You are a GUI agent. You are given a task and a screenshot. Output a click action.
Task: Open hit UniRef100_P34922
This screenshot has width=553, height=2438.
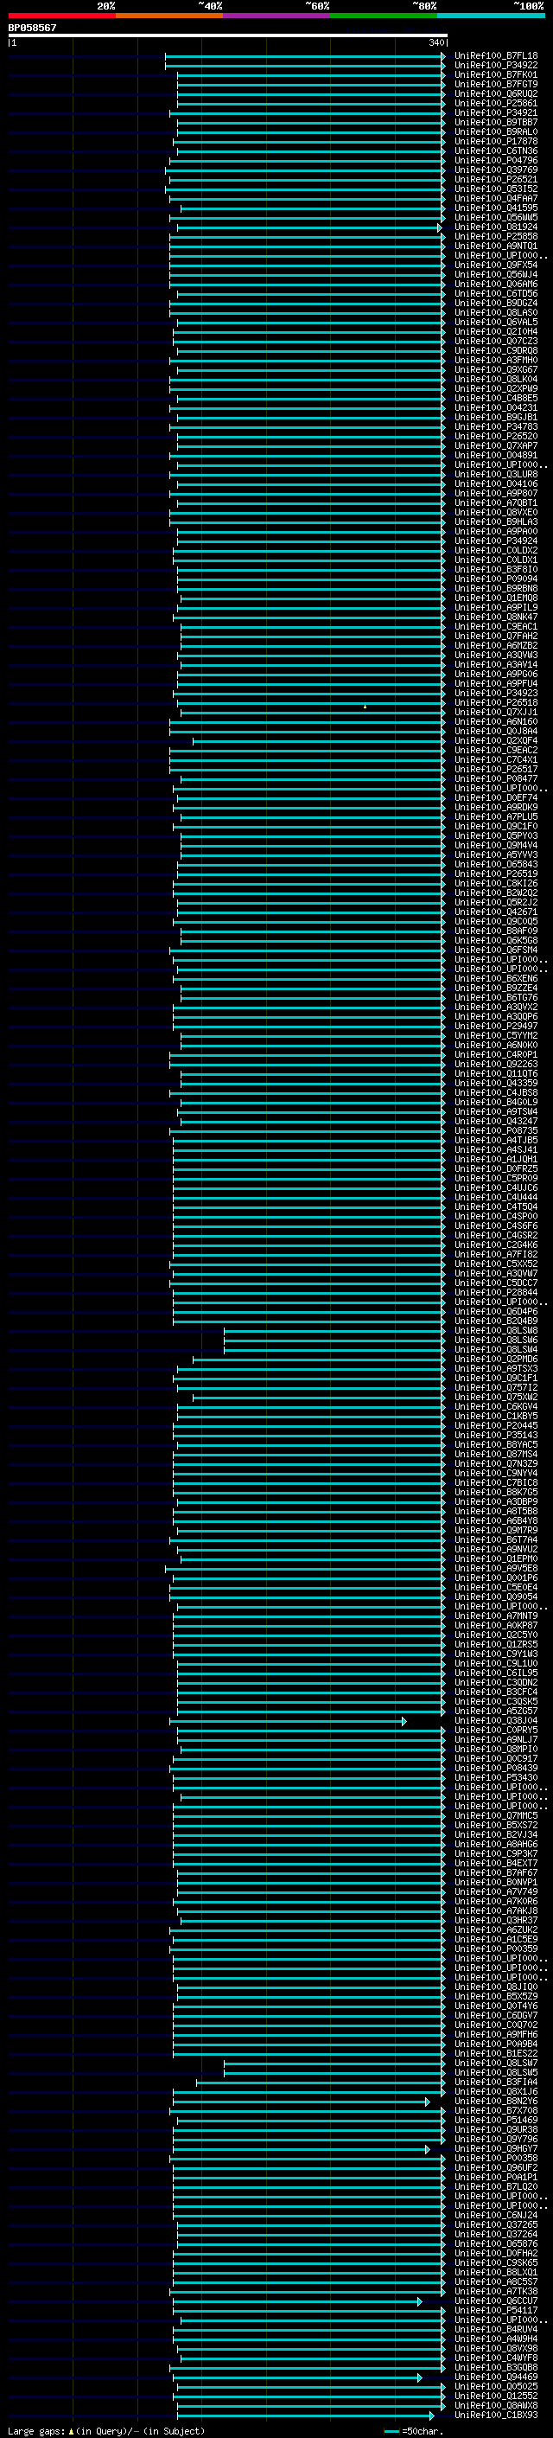pos(495,66)
